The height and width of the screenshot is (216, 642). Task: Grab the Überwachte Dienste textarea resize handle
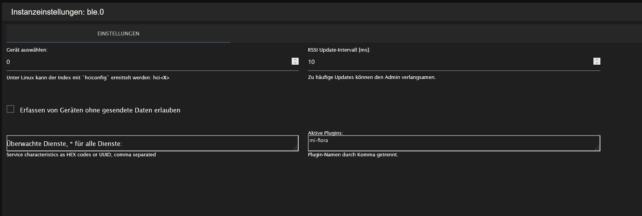coord(296,149)
